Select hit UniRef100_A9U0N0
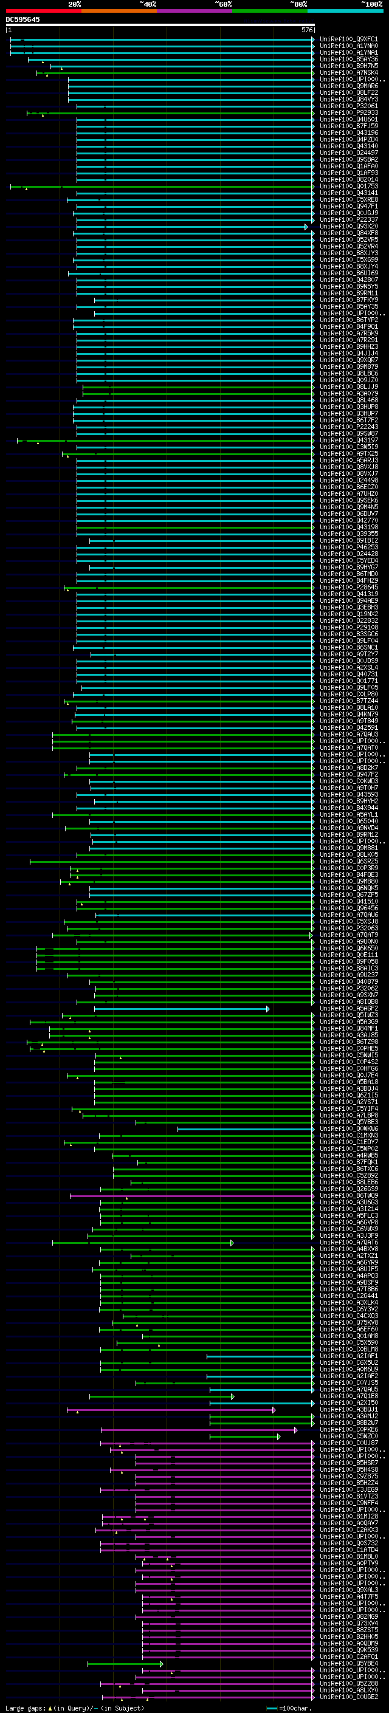The height and width of the screenshot is (1713, 389). click(349, 942)
